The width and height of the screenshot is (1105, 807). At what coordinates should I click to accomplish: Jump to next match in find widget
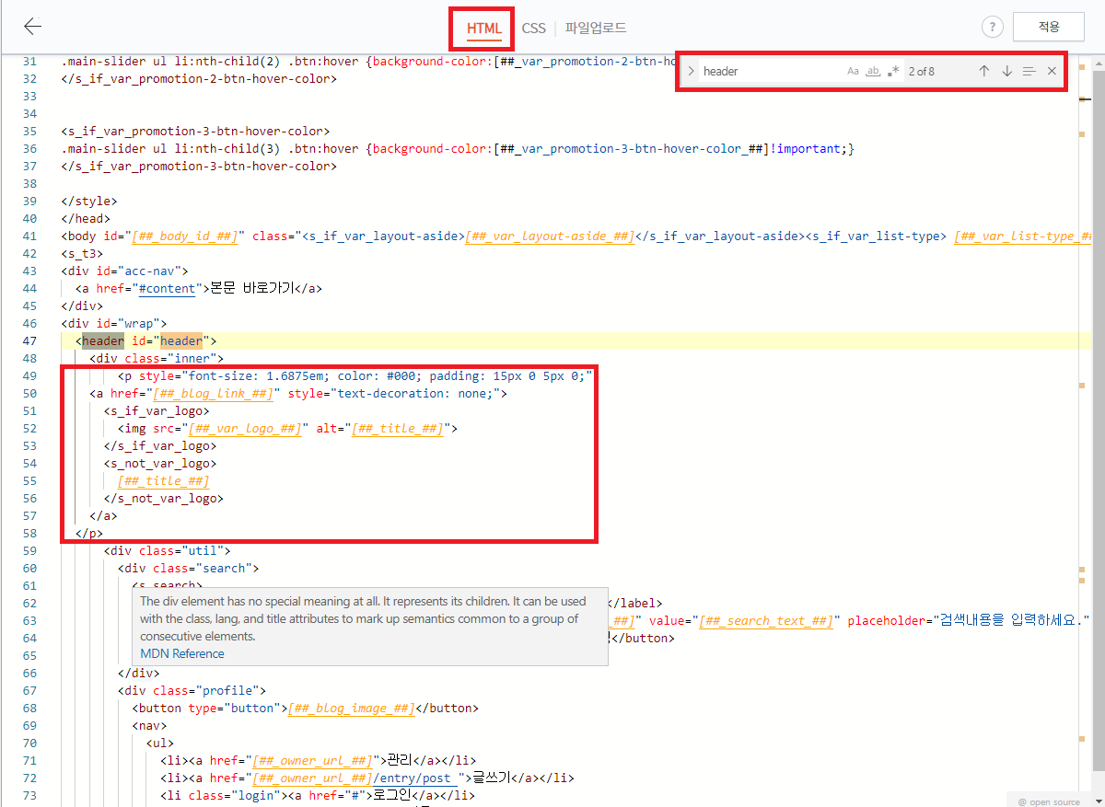(x=1006, y=71)
